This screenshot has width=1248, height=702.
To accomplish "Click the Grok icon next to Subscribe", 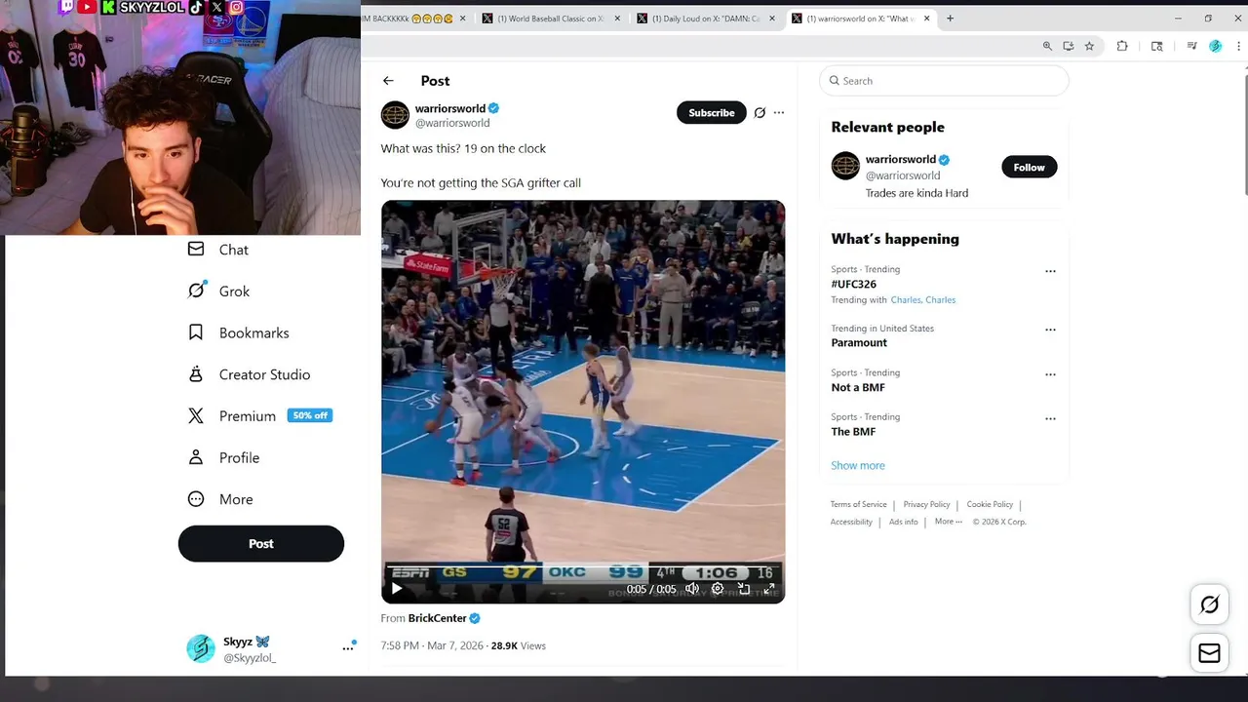I will [x=760, y=113].
